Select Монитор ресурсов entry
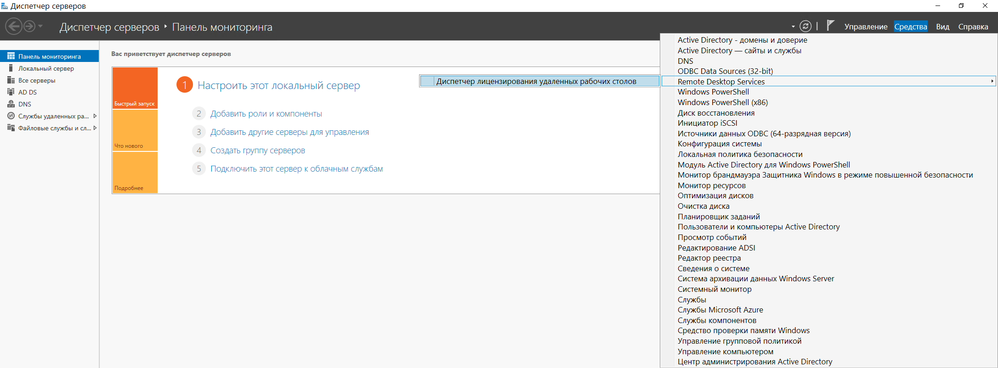 (711, 185)
